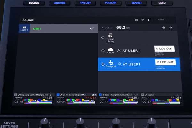The width and height of the screenshot is (192, 128).
Task: Tap the Wrap Me Up track title
Action: pyautogui.click(x=34, y=95)
